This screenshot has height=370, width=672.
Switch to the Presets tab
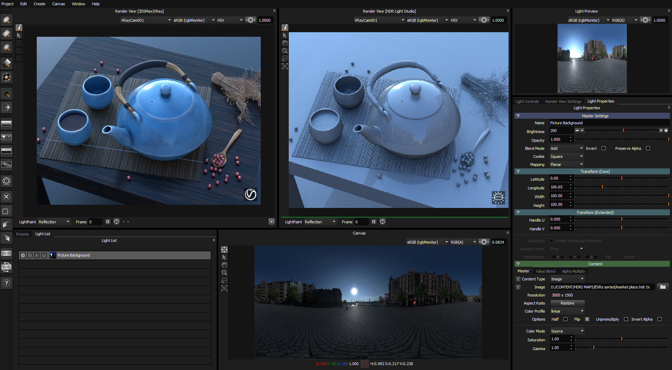(22, 234)
